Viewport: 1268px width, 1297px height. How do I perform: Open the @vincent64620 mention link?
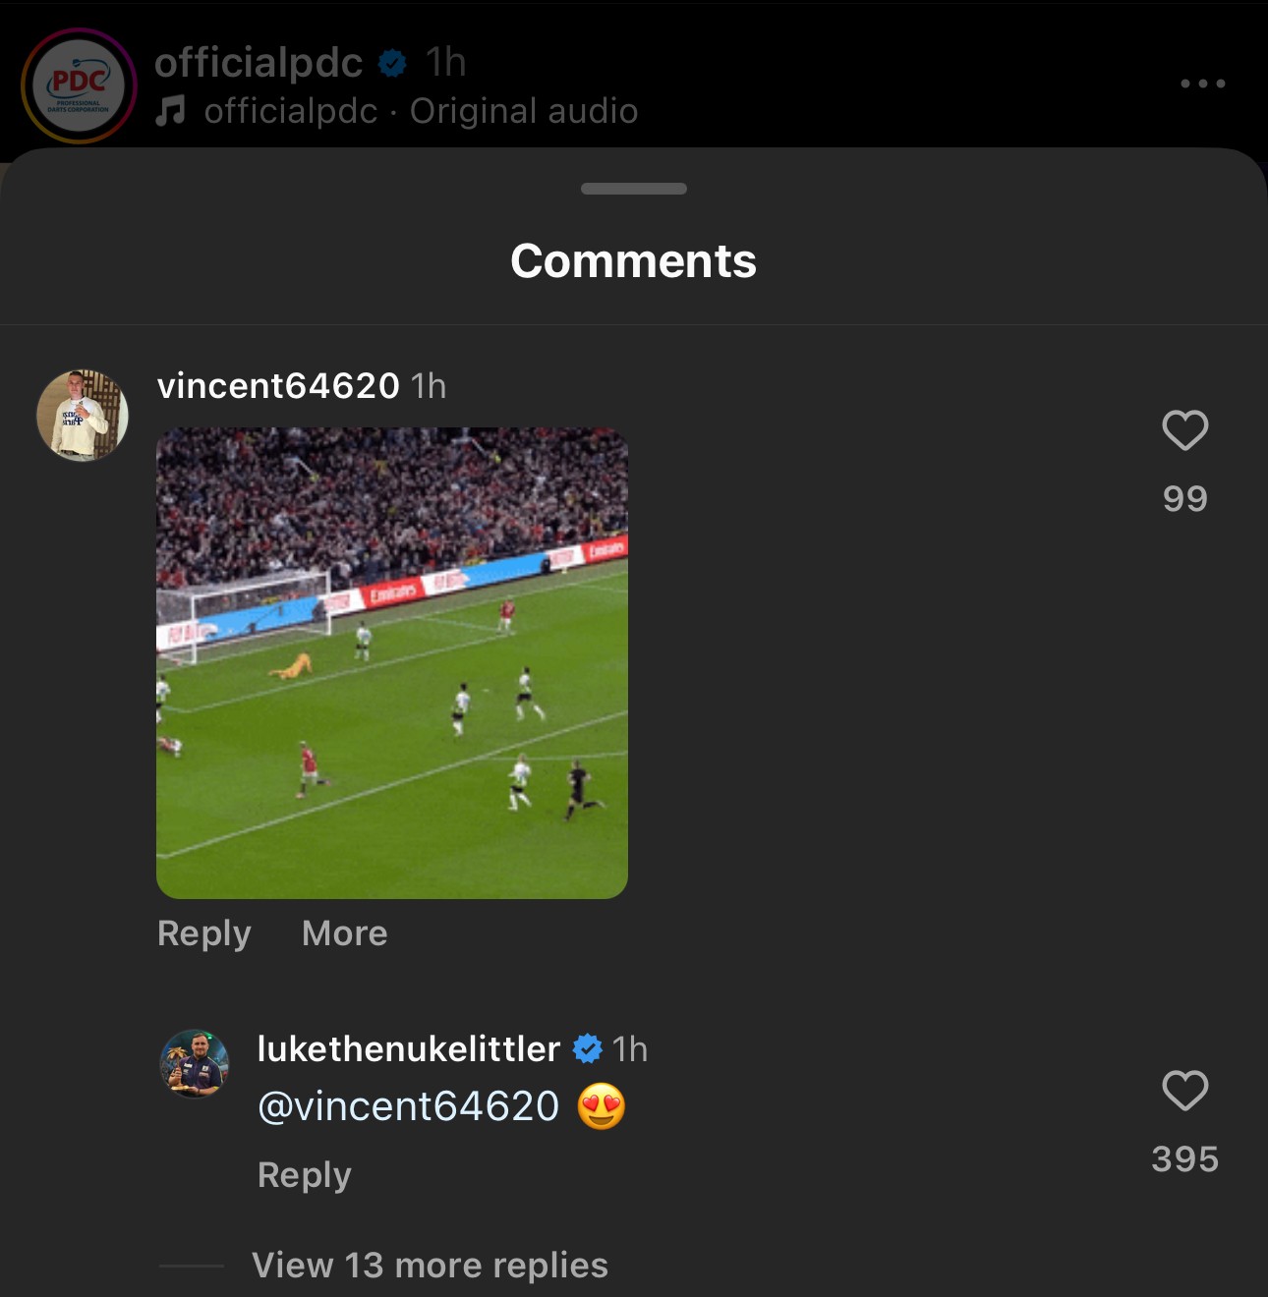pyautogui.click(x=408, y=1106)
